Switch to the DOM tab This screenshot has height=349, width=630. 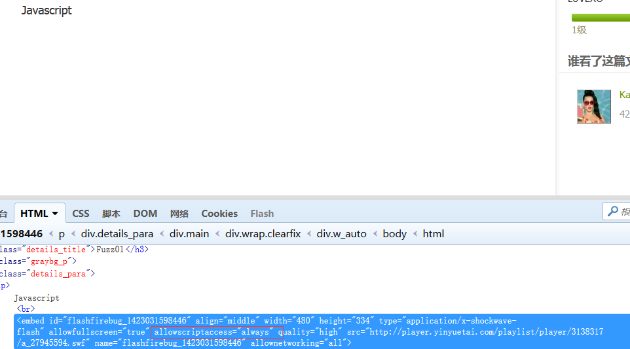pos(145,214)
